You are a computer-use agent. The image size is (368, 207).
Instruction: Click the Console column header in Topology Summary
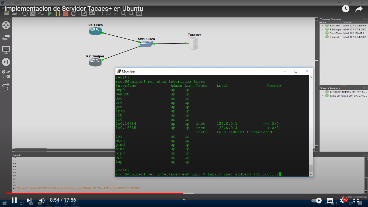pyautogui.click(x=355, y=22)
